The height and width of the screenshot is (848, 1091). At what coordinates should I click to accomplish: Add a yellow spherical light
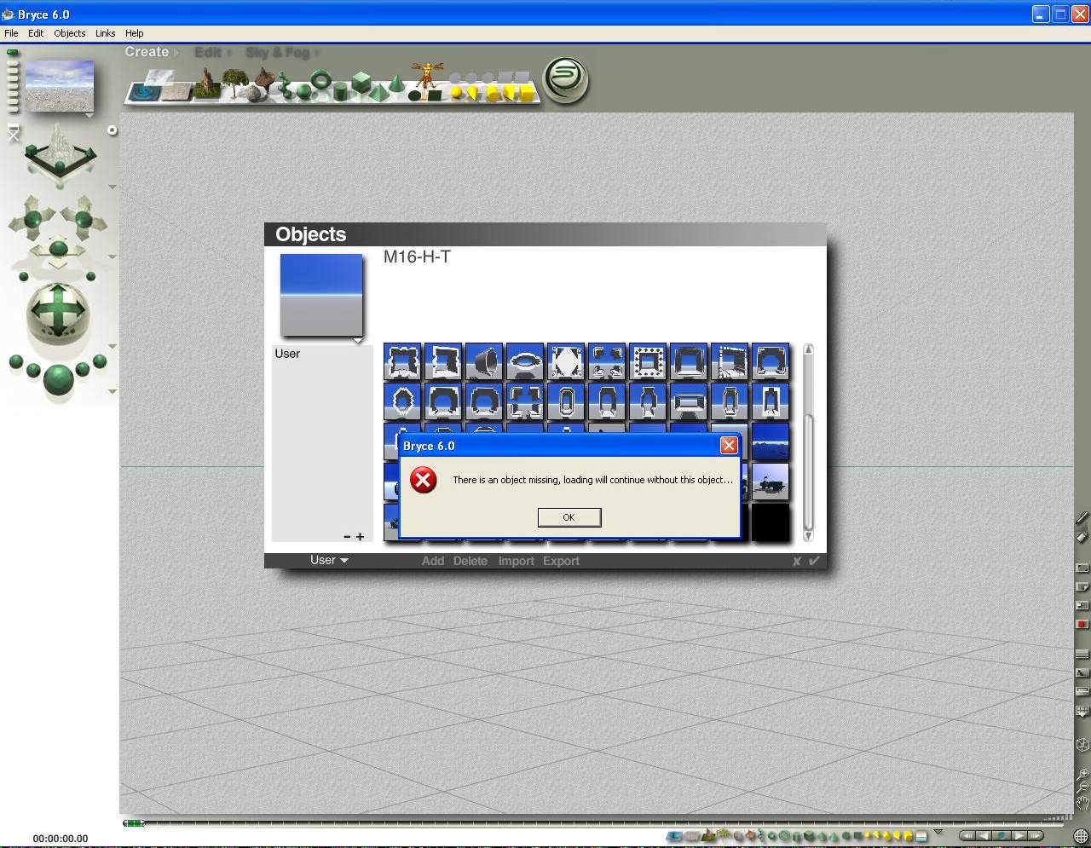tap(457, 92)
